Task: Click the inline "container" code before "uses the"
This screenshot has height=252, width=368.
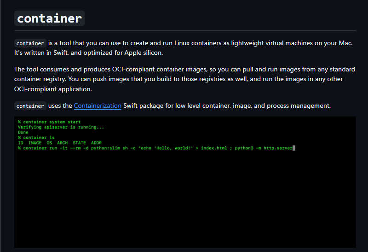Action: [30, 106]
